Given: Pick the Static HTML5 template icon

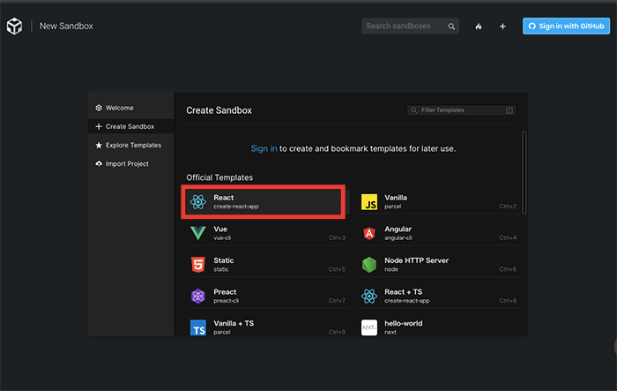Looking at the screenshot, I should pos(197,265).
